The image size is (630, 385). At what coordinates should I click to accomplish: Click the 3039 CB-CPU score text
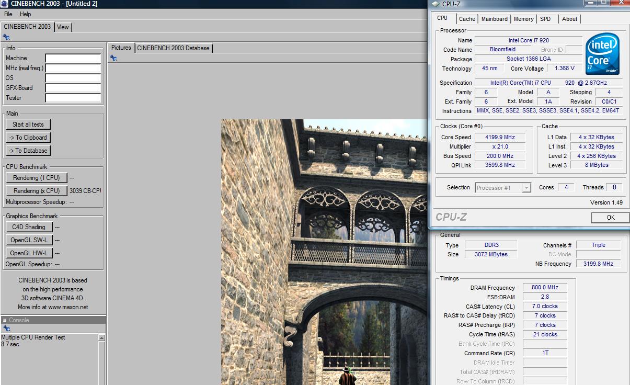85,191
